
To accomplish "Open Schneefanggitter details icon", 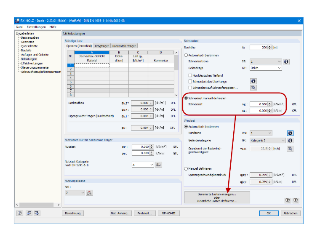I will [x=253, y=88].
